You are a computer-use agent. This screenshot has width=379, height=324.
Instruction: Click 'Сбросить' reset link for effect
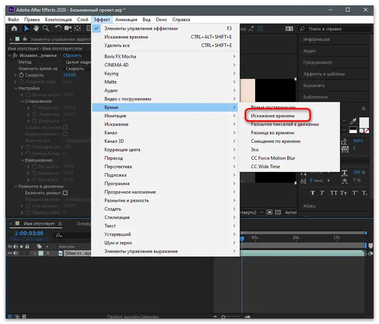tap(72, 55)
